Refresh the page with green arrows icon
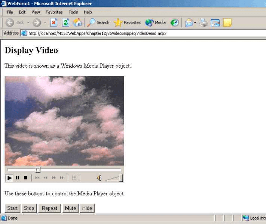Image resolution: width=266 pixels, height=224 pixels. click(65, 22)
